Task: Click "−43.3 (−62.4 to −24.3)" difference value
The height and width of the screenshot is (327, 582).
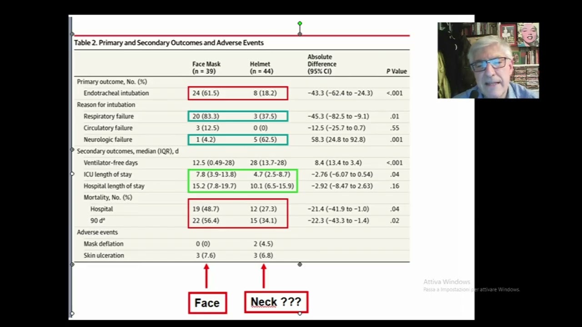Action: tap(340, 93)
